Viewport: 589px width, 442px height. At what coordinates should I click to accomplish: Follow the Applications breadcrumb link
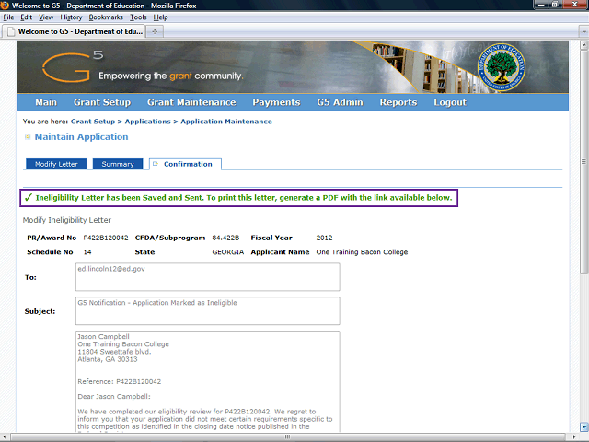[x=147, y=122]
